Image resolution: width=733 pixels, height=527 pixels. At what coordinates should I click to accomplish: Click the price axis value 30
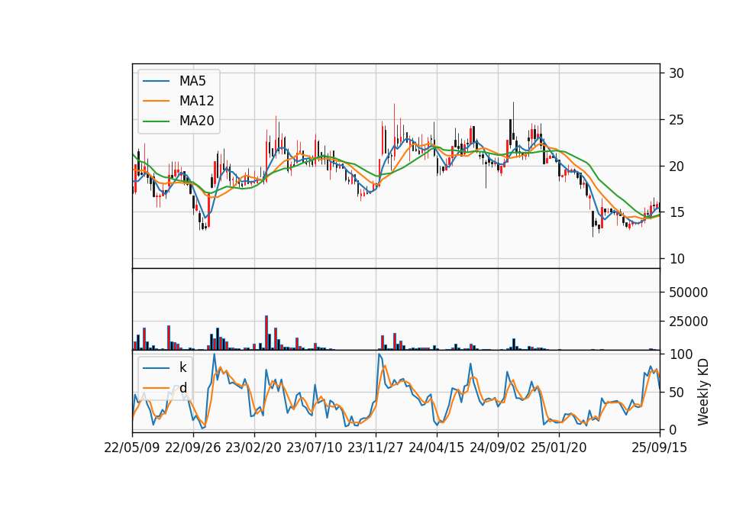[676, 73]
